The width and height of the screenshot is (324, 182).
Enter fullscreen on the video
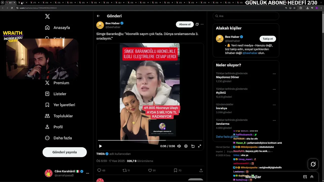click(199, 146)
